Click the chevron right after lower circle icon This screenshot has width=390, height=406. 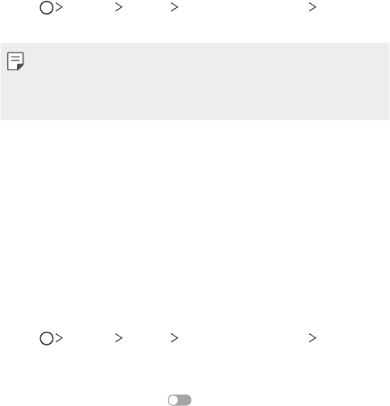[59, 338]
